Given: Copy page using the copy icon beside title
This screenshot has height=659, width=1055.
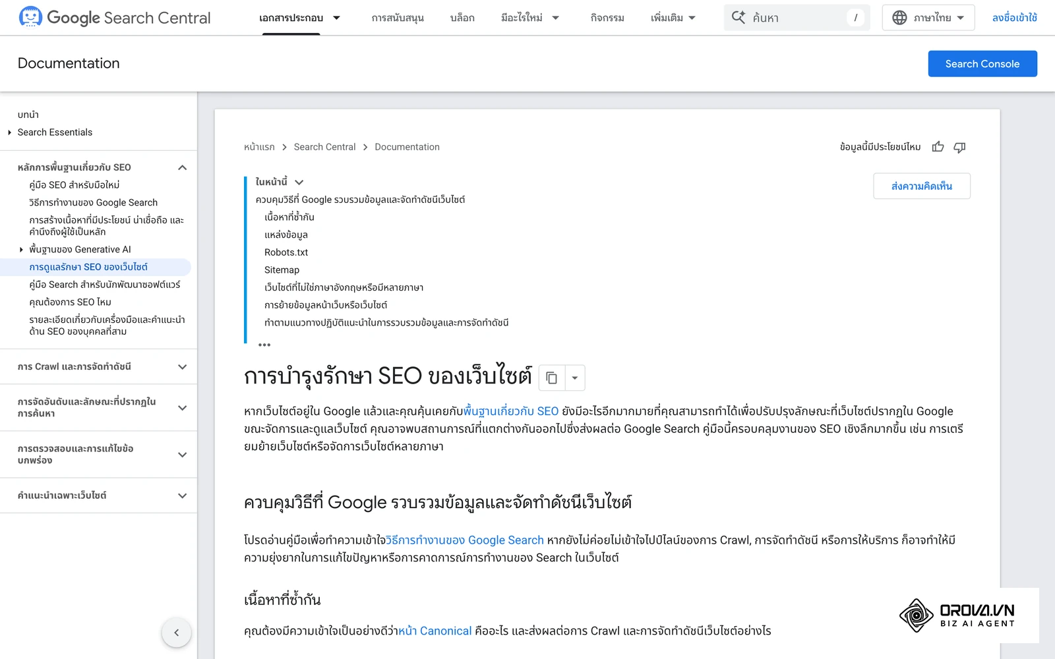Looking at the screenshot, I should click(551, 378).
